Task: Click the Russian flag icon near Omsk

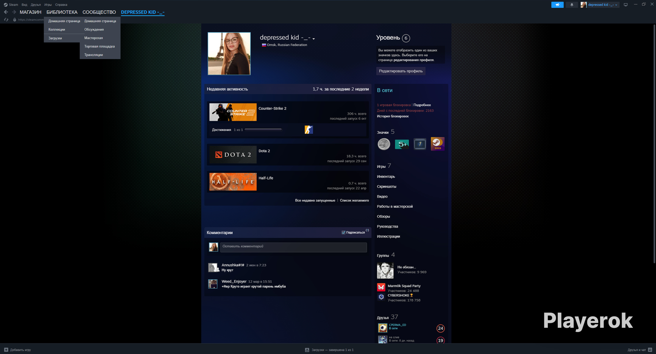Action: pos(264,45)
